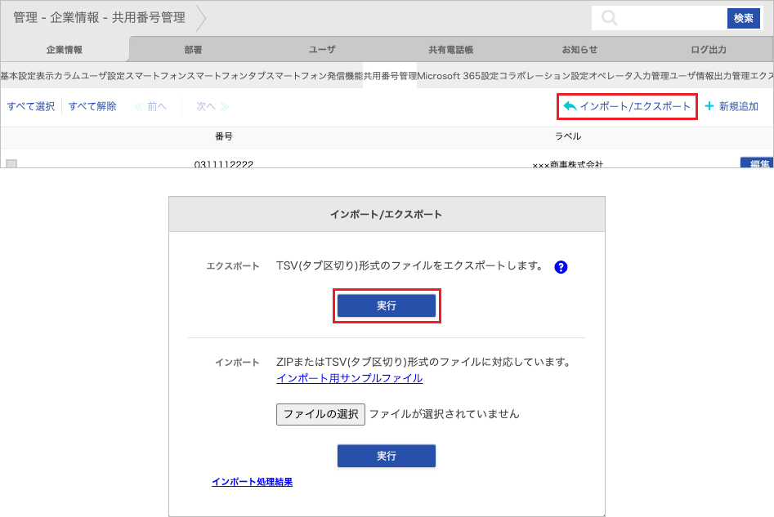Open the インポート処理結果 link
Image resolution: width=774 pixels, height=517 pixels.
tap(253, 482)
